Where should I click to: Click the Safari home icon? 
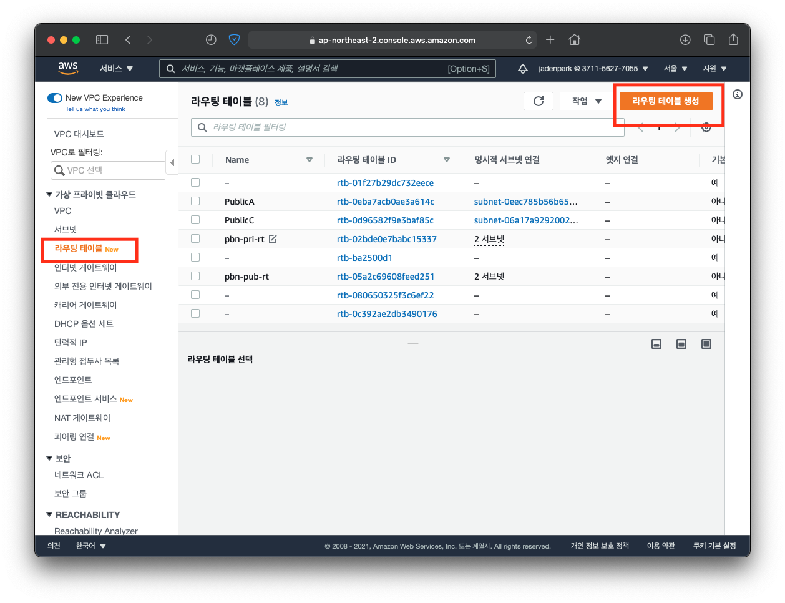575,40
